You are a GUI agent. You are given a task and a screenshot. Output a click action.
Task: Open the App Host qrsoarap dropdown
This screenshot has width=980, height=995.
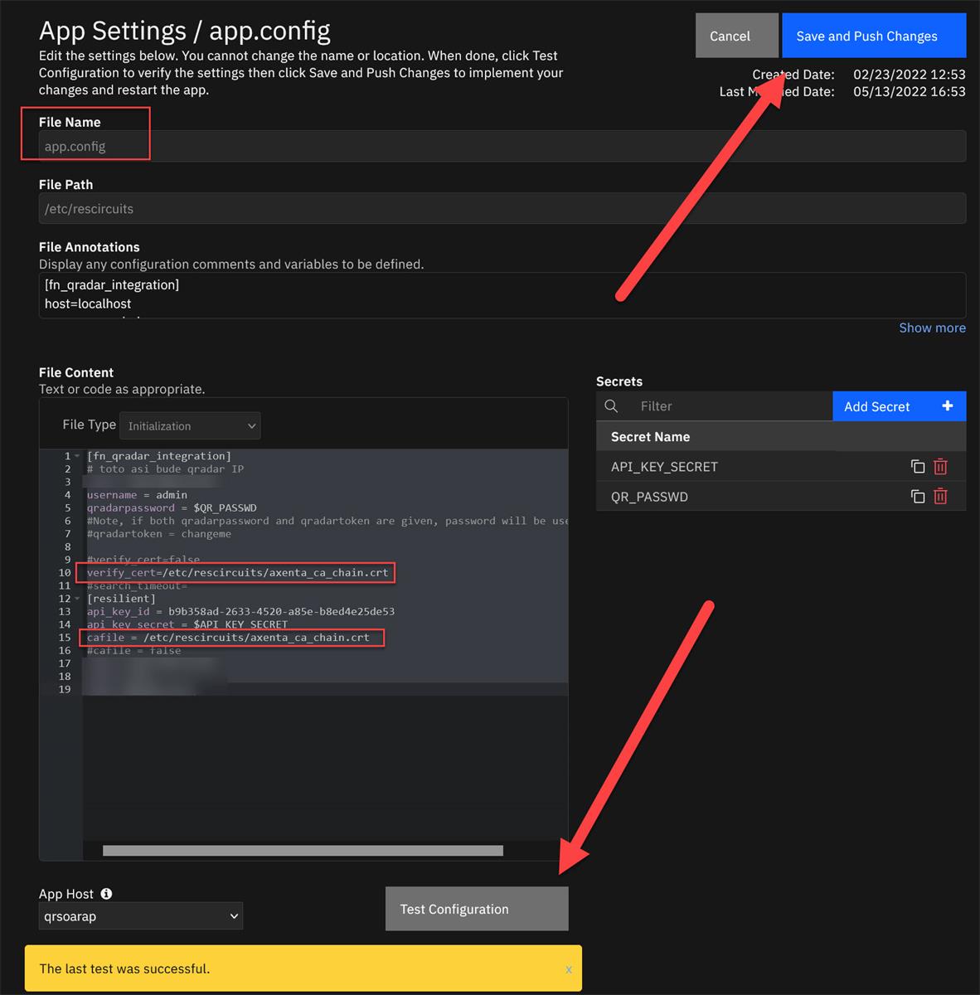click(x=139, y=916)
